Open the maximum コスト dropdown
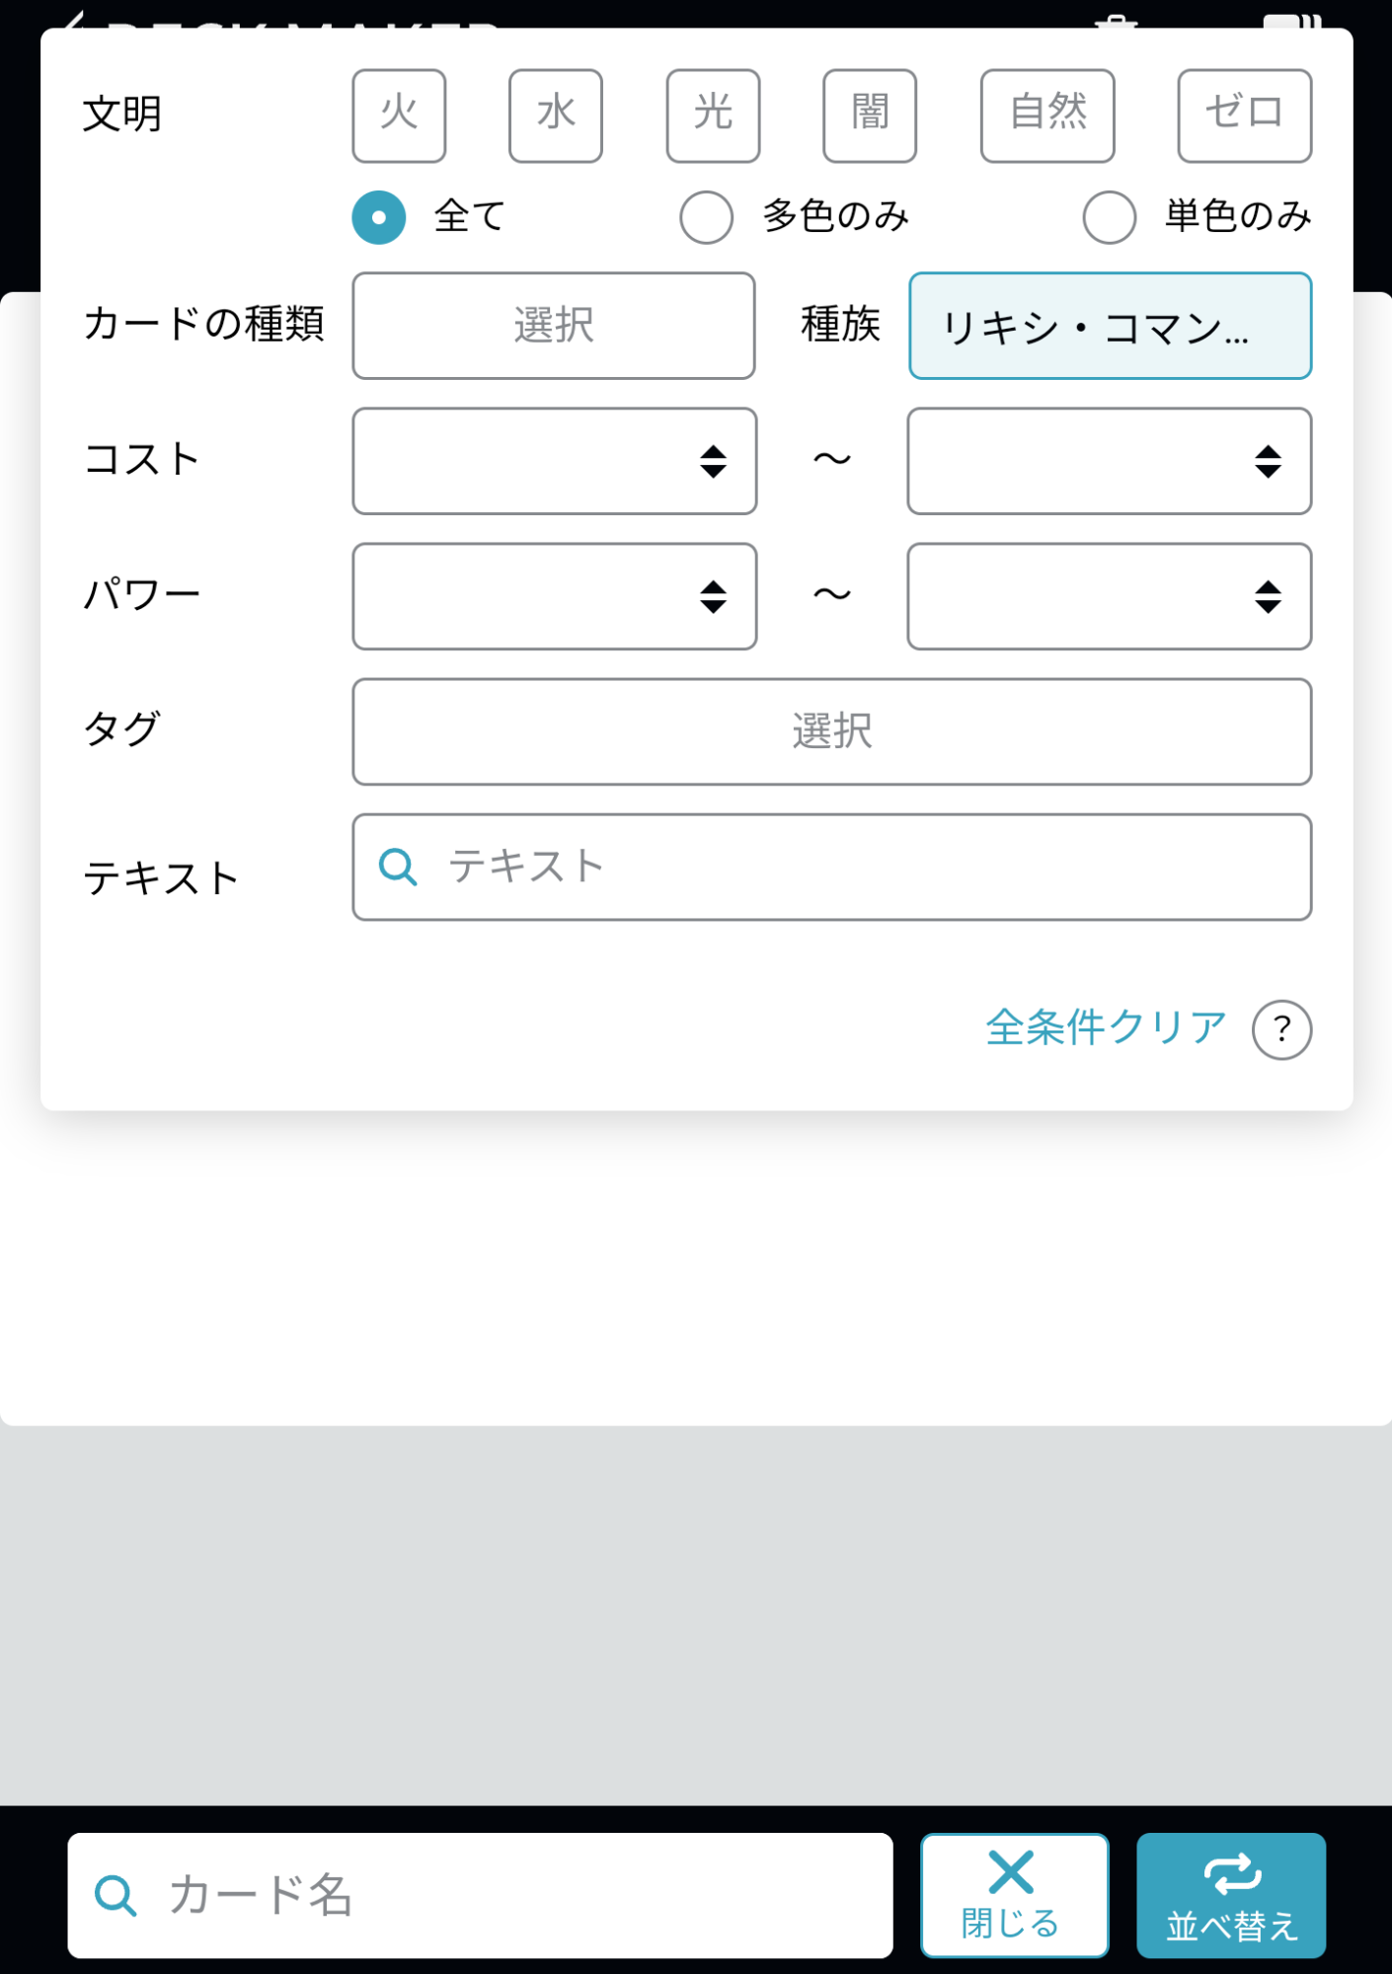This screenshot has width=1392, height=1974. tap(1110, 461)
